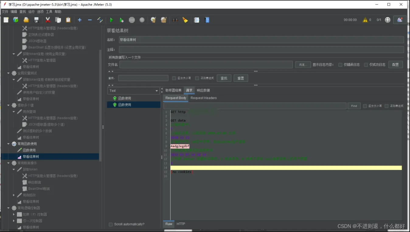
Task: Collapse the 全局变量测试 thread group
Action: click(9, 73)
